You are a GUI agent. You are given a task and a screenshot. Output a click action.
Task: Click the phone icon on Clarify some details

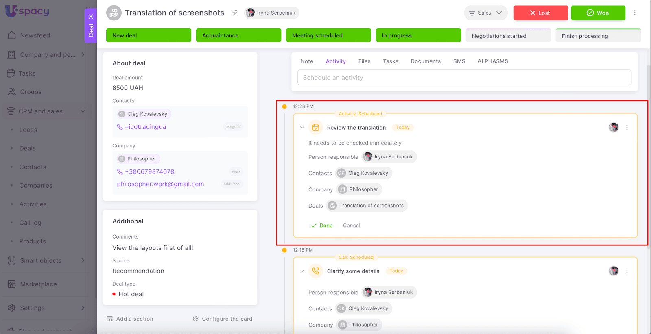coord(316,271)
